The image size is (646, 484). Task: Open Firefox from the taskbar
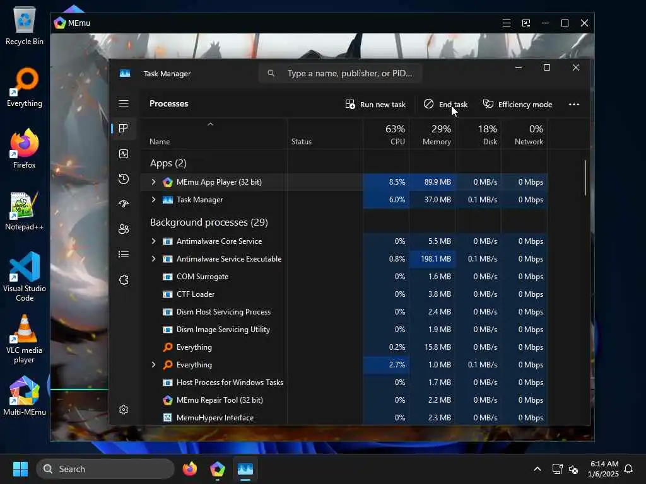[190, 469]
